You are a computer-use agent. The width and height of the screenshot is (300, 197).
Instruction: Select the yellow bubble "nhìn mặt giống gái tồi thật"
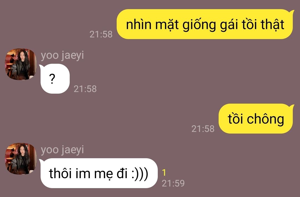(205, 24)
